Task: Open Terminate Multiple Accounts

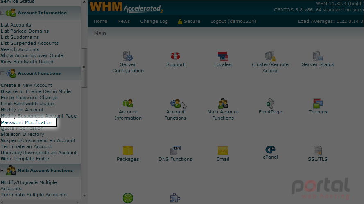Action: (34, 195)
